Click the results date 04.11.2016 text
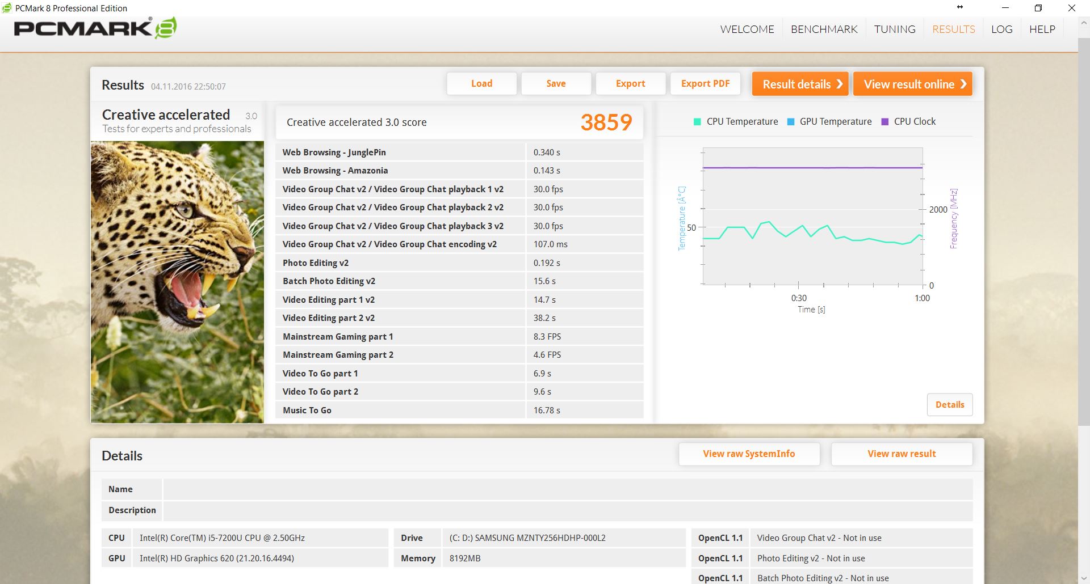This screenshot has width=1090, height=584. coord(188,86)
